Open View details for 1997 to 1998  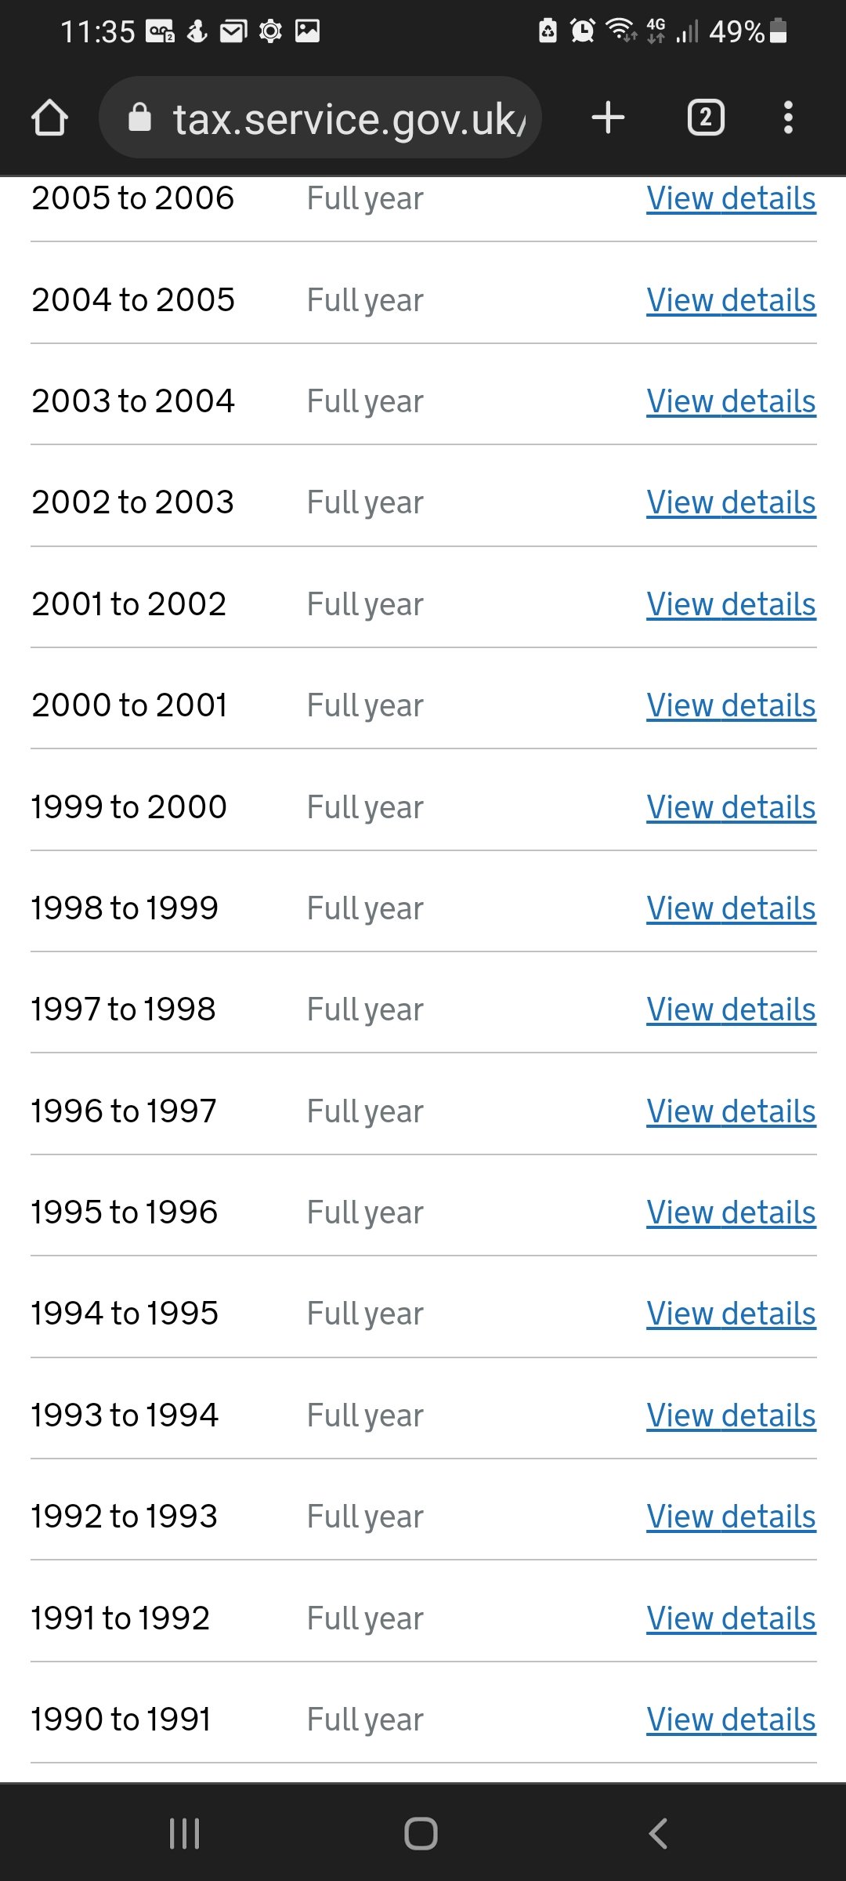click(x=731, y=1010)
